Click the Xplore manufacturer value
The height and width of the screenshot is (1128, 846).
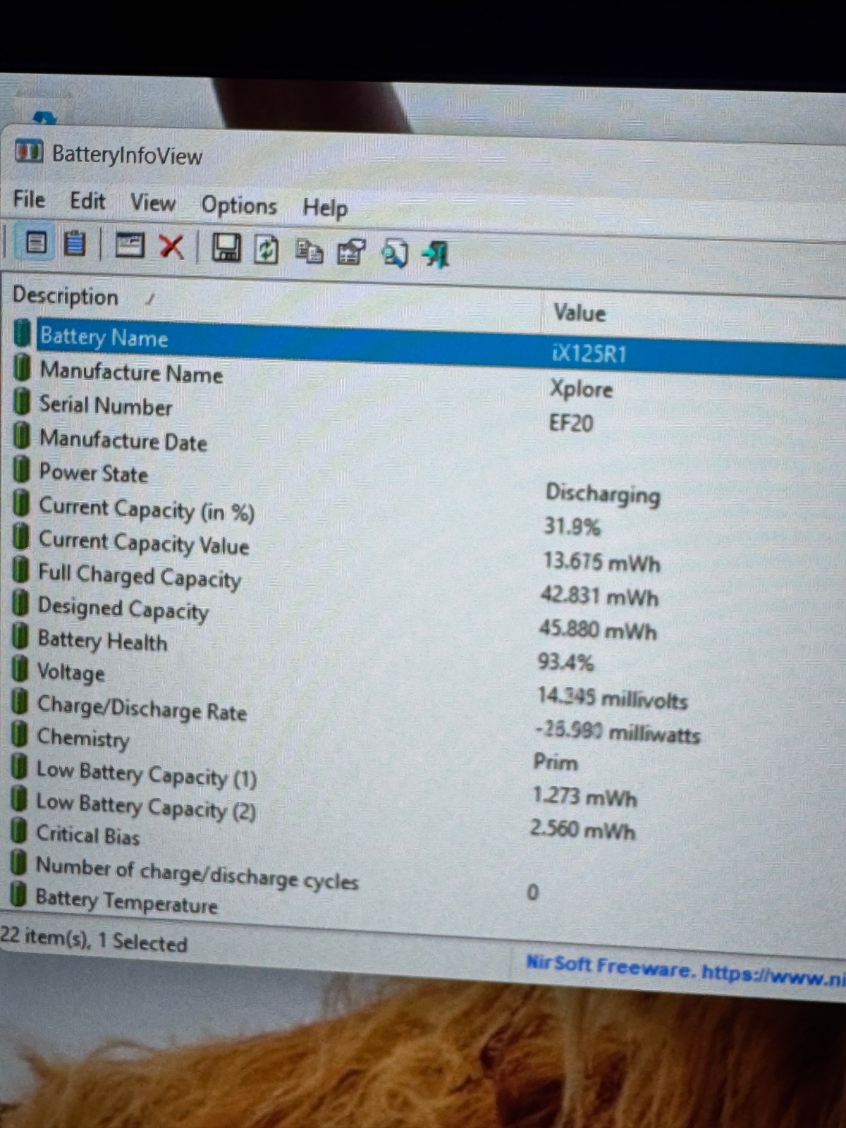[x=581, y=389]
